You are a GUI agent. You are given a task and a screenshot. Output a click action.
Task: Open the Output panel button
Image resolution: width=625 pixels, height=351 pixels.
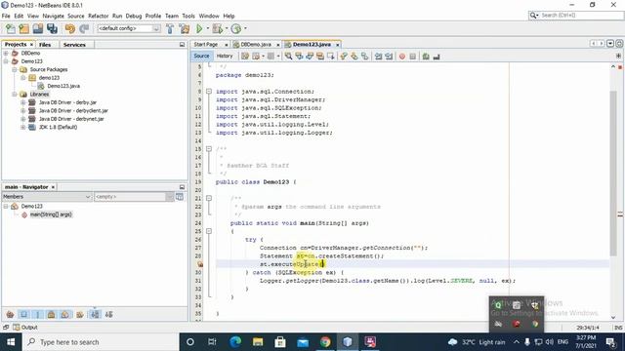click(x=25, y=328)
